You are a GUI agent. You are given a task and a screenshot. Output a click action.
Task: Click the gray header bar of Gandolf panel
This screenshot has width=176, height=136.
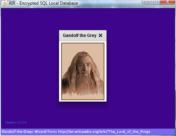point(83,36)
